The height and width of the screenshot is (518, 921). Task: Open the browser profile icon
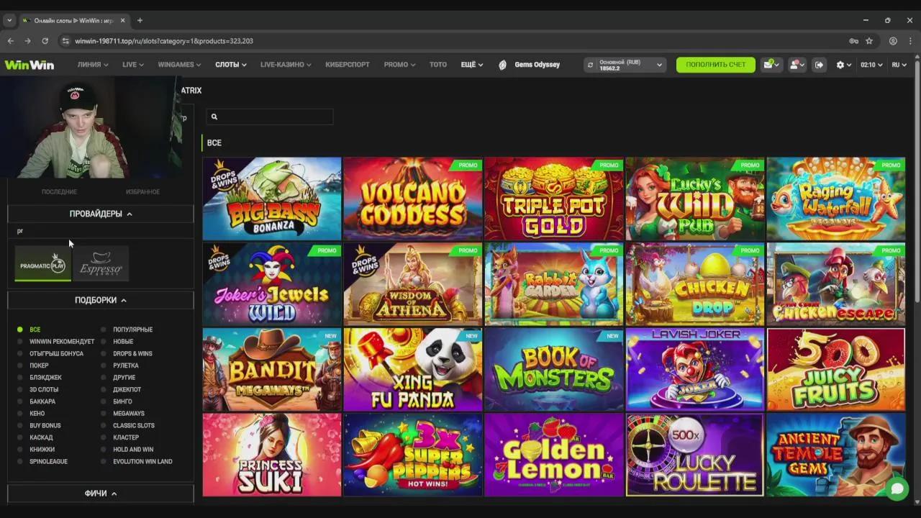point(893,41)
